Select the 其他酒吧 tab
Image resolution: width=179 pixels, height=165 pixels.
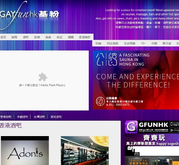pyautogui.click(x=56, y=117)
